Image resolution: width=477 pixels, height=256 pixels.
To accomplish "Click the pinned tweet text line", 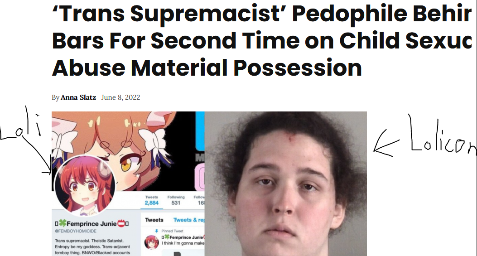I will point(183,243).
